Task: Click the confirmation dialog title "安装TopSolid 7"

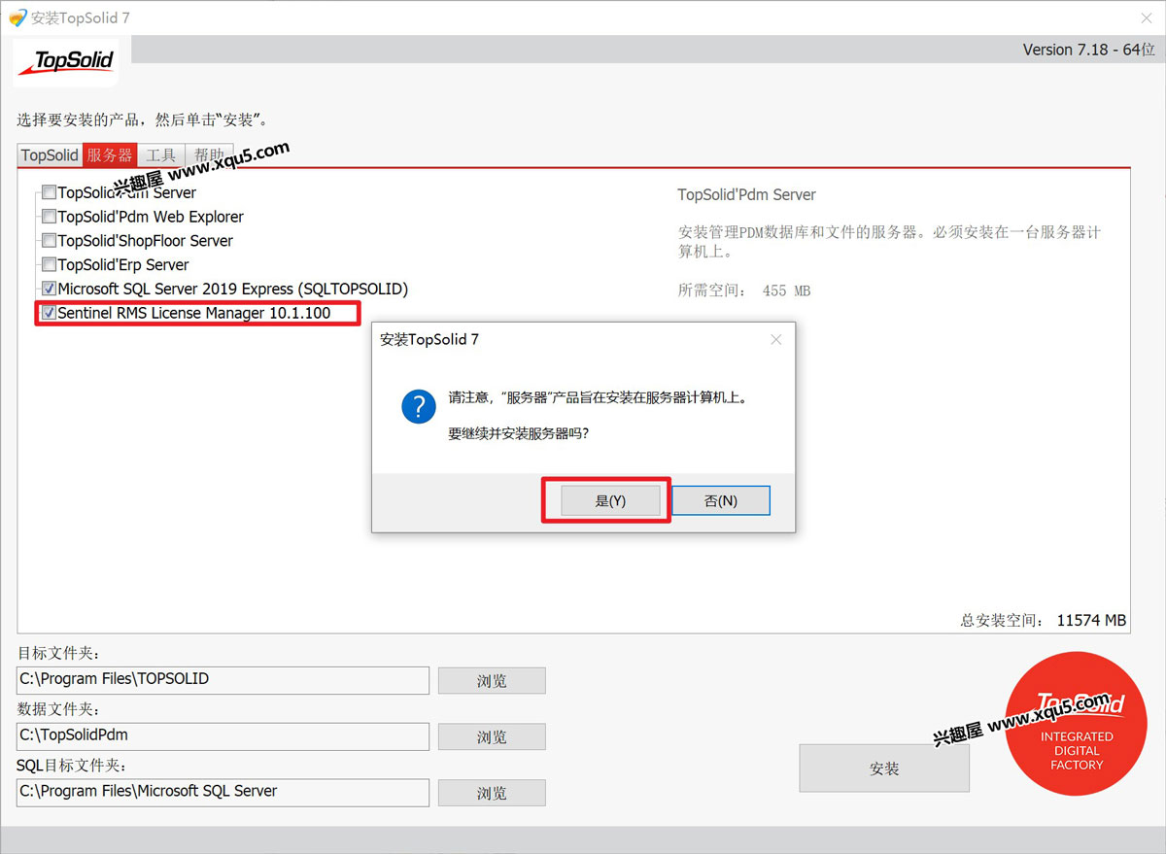Action: tap(429, 339)
